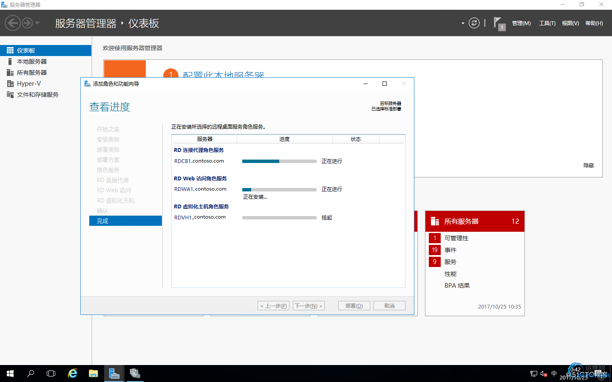The image size is (612, 382).
Task: Click 服务 in 所有服务器 tile
Action: point(450,262)
